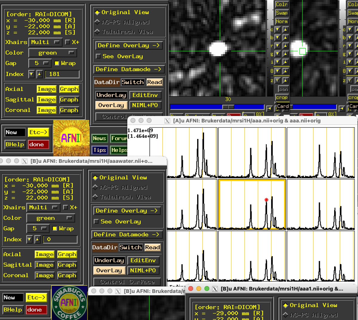The height and width of the screenshot is (320, 358).
Task: Enable See OverLay in aaawater controller
Action: point(117,222)
